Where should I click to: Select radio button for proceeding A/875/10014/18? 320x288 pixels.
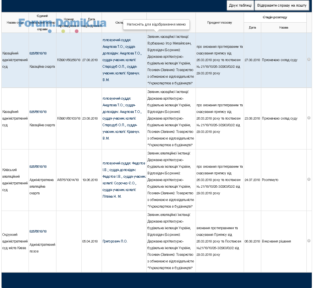click(x=309, y=179)
